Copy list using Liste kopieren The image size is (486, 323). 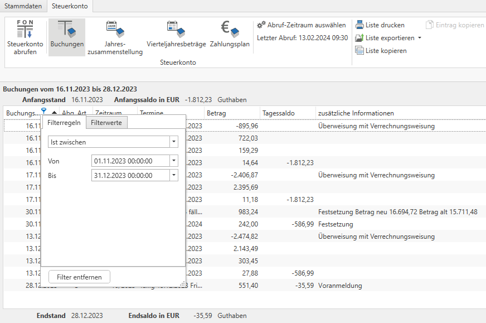[x=359, y=51]
